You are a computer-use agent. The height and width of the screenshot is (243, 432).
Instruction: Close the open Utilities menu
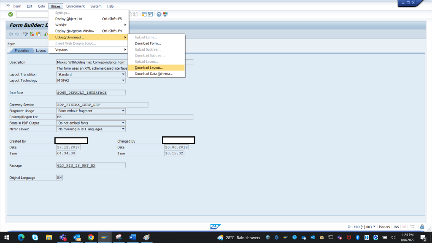[x=55, y=6]
